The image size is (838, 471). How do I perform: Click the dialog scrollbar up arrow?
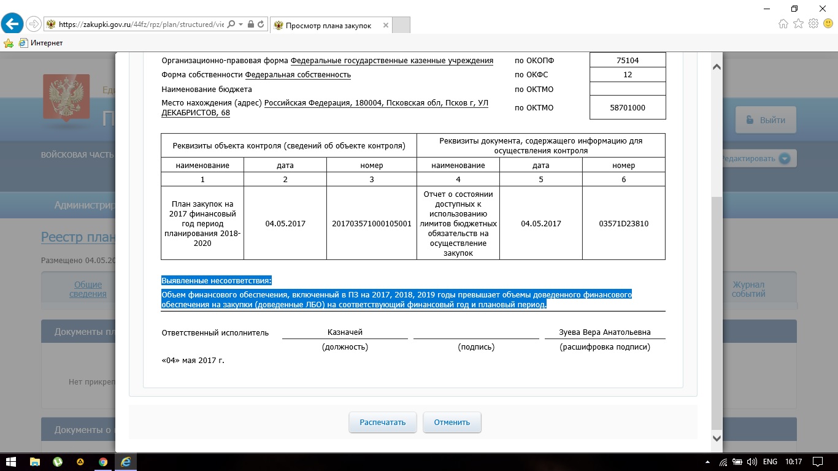tap(716, 67)
